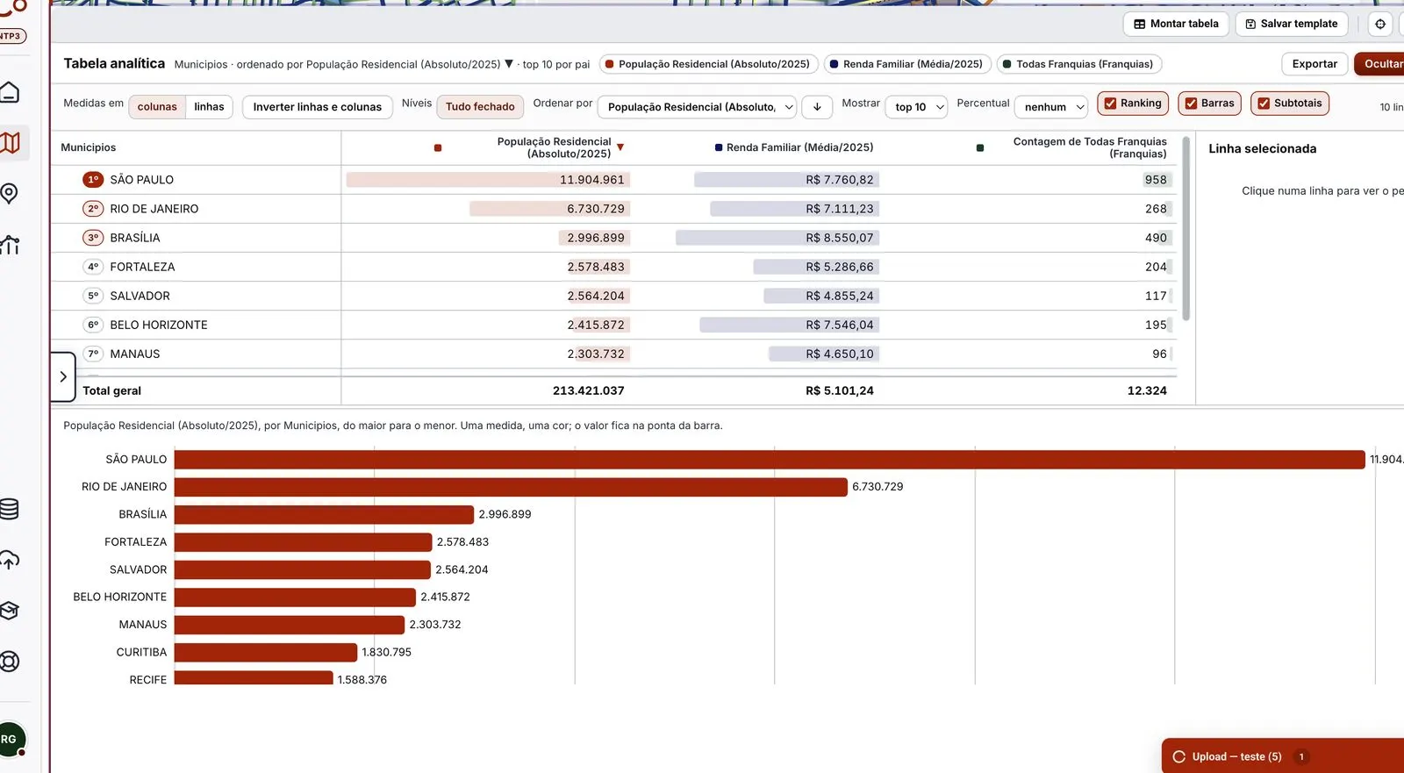
Task: Open the Ordenar por dropdown
Action: [x=697, y=107]
